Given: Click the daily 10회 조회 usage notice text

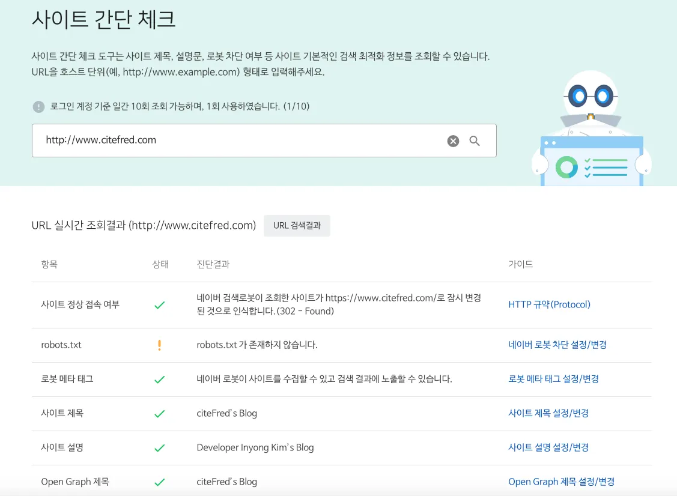Looking at the screenshot, I should click(x=180, y=106).
